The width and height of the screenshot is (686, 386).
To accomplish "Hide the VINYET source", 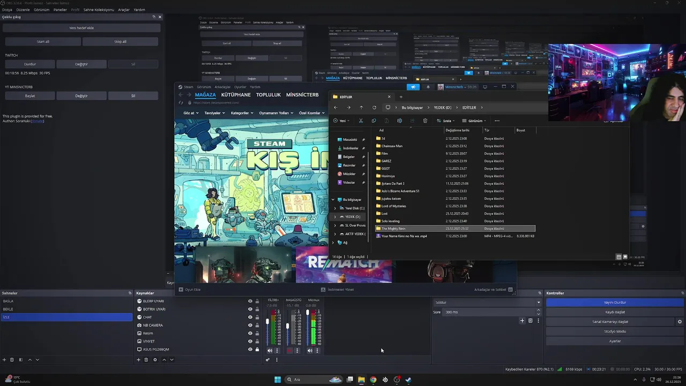I will pyautogui.click(x=250, y=342).
